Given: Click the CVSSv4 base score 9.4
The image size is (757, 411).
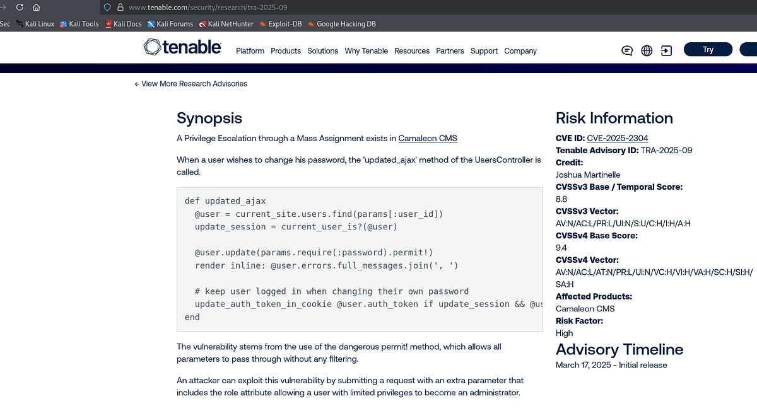Looking at the screenshot, I should (561, 248).
